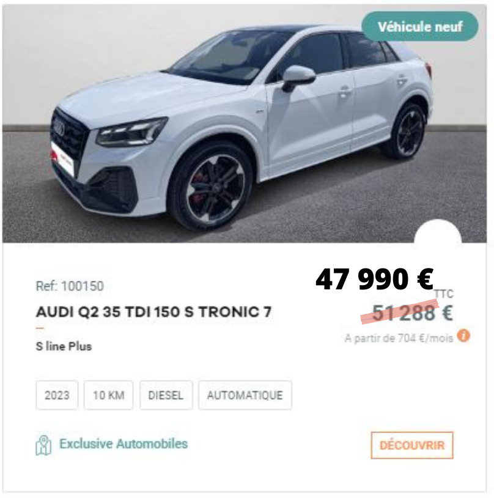Screen dimensions: 494x498
Task: Click the orange financing info icon
Action: pyautogui.click(x=463, y=336)
